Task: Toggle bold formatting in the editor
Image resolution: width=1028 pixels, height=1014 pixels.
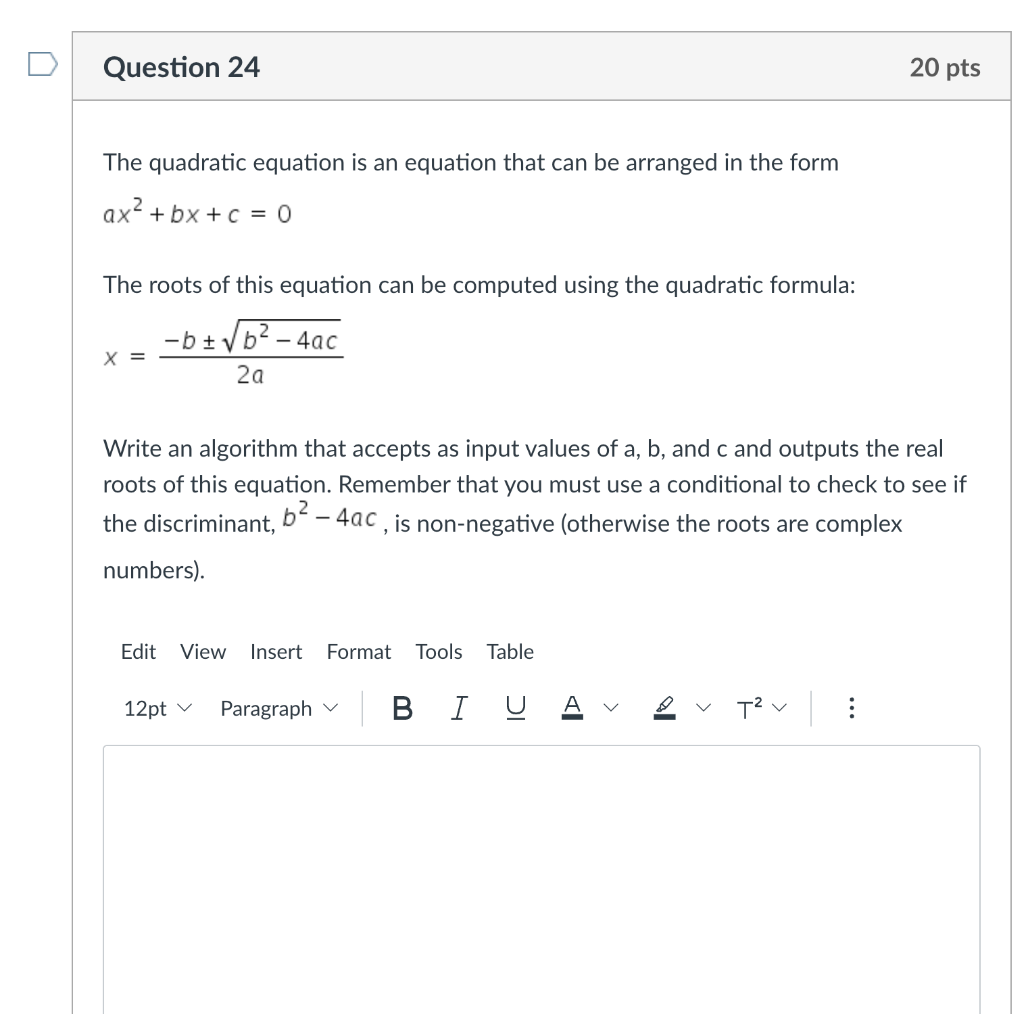Action: [x=401, y=708]
